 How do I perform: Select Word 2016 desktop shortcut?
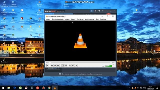pos(13,27)
